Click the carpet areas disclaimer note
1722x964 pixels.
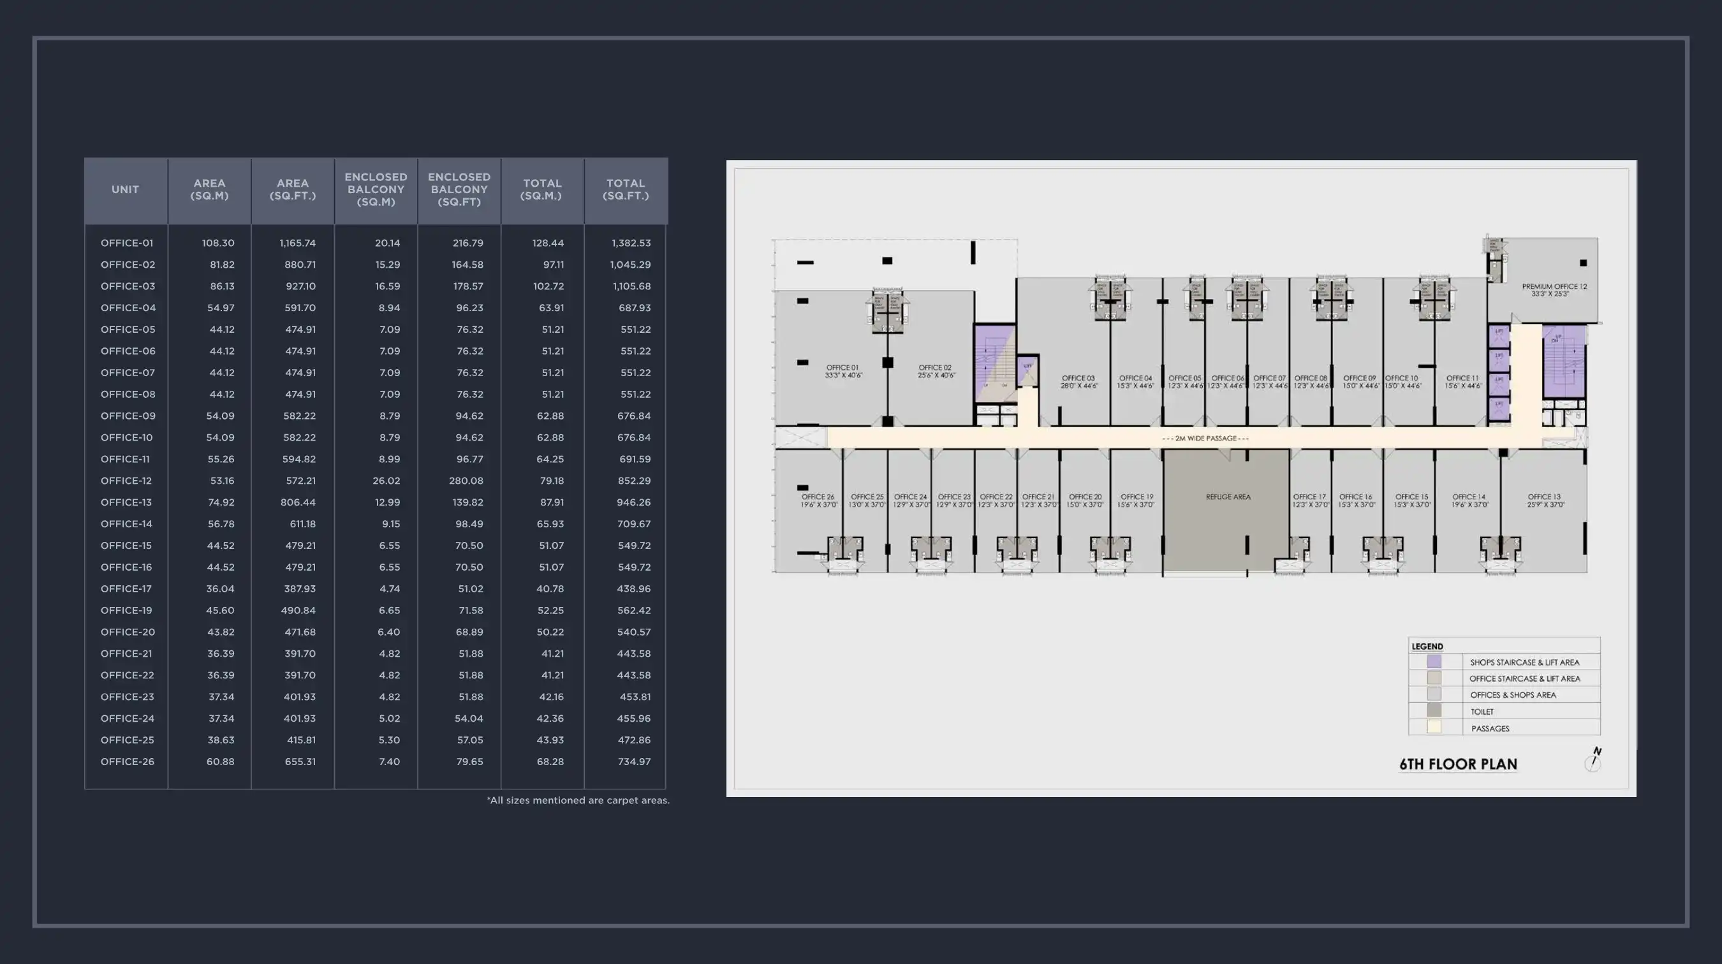[x=578, y=800]
